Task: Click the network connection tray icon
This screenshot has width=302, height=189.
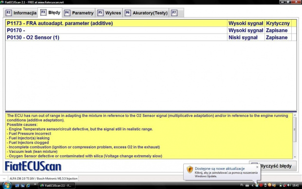Action: pos(284,185)
